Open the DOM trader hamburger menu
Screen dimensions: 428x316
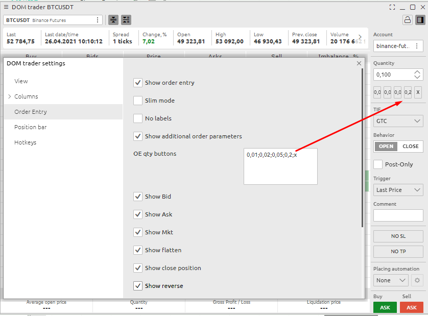coord(6,7)
